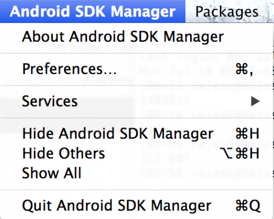Click the ⌥⌘H shortcut next to Hide Others

[x=239, y=153]
